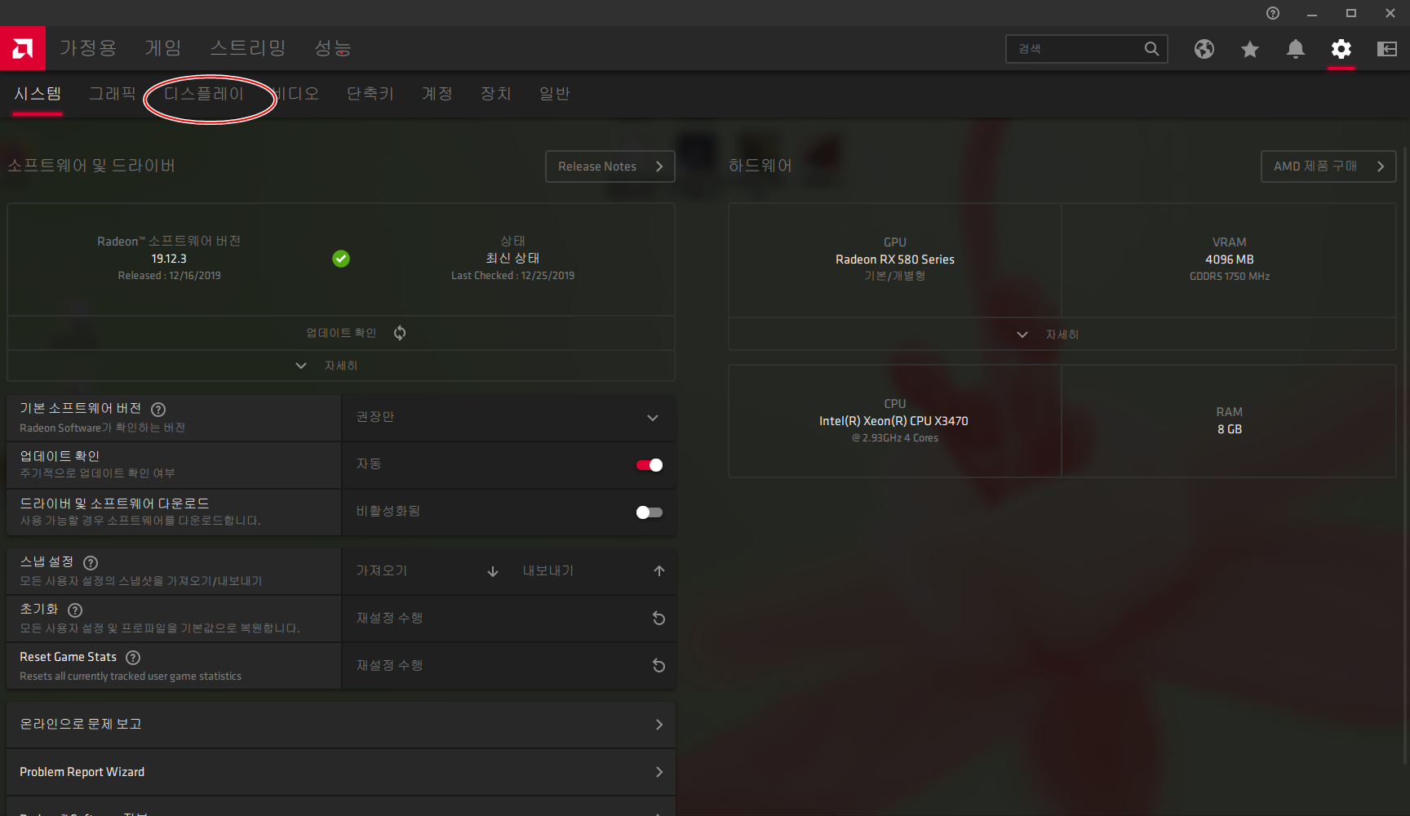Switch to 게임 main tab

coord(163,48)
